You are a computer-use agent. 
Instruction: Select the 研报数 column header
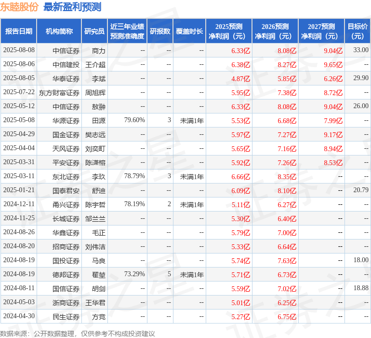(160, 31)
